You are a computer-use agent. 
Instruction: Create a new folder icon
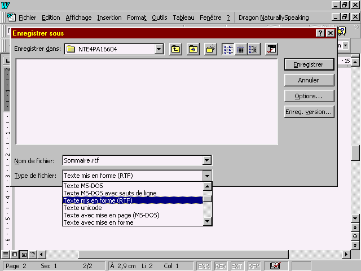(x=210, y=49)
